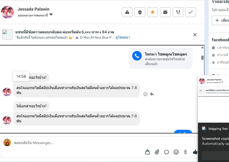Click the phone call icon in message

point(137,56)
